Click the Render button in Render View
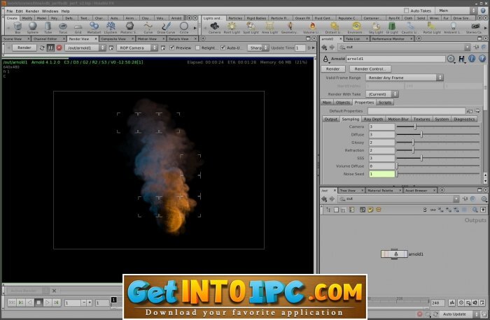The image size is (490, 320). pyautogui.click(x=24, y=48)
